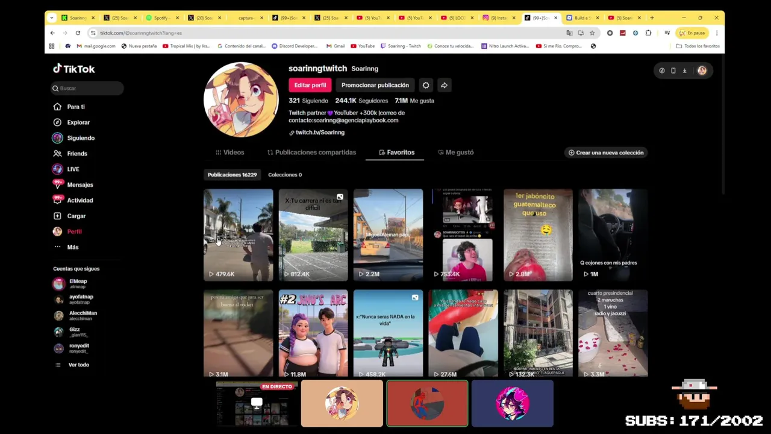Click 244.1K Seguidores count
The image size is (771, 434).
(361, 101)
